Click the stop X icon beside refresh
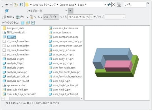152x111 pixels. coord(114,5)
